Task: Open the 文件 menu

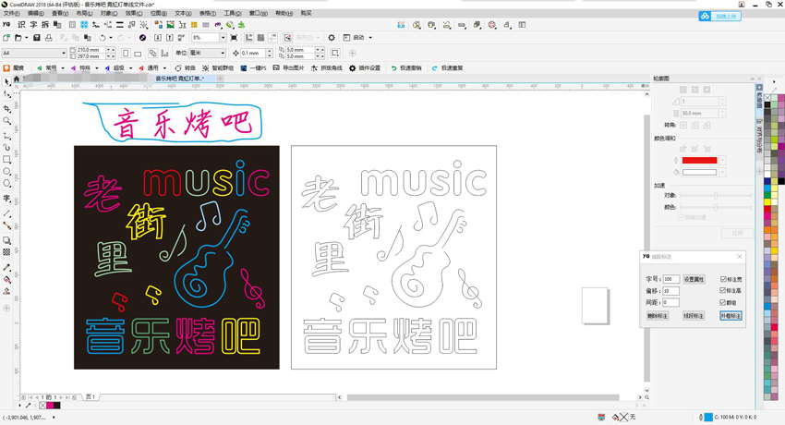Action: point(11,14)
